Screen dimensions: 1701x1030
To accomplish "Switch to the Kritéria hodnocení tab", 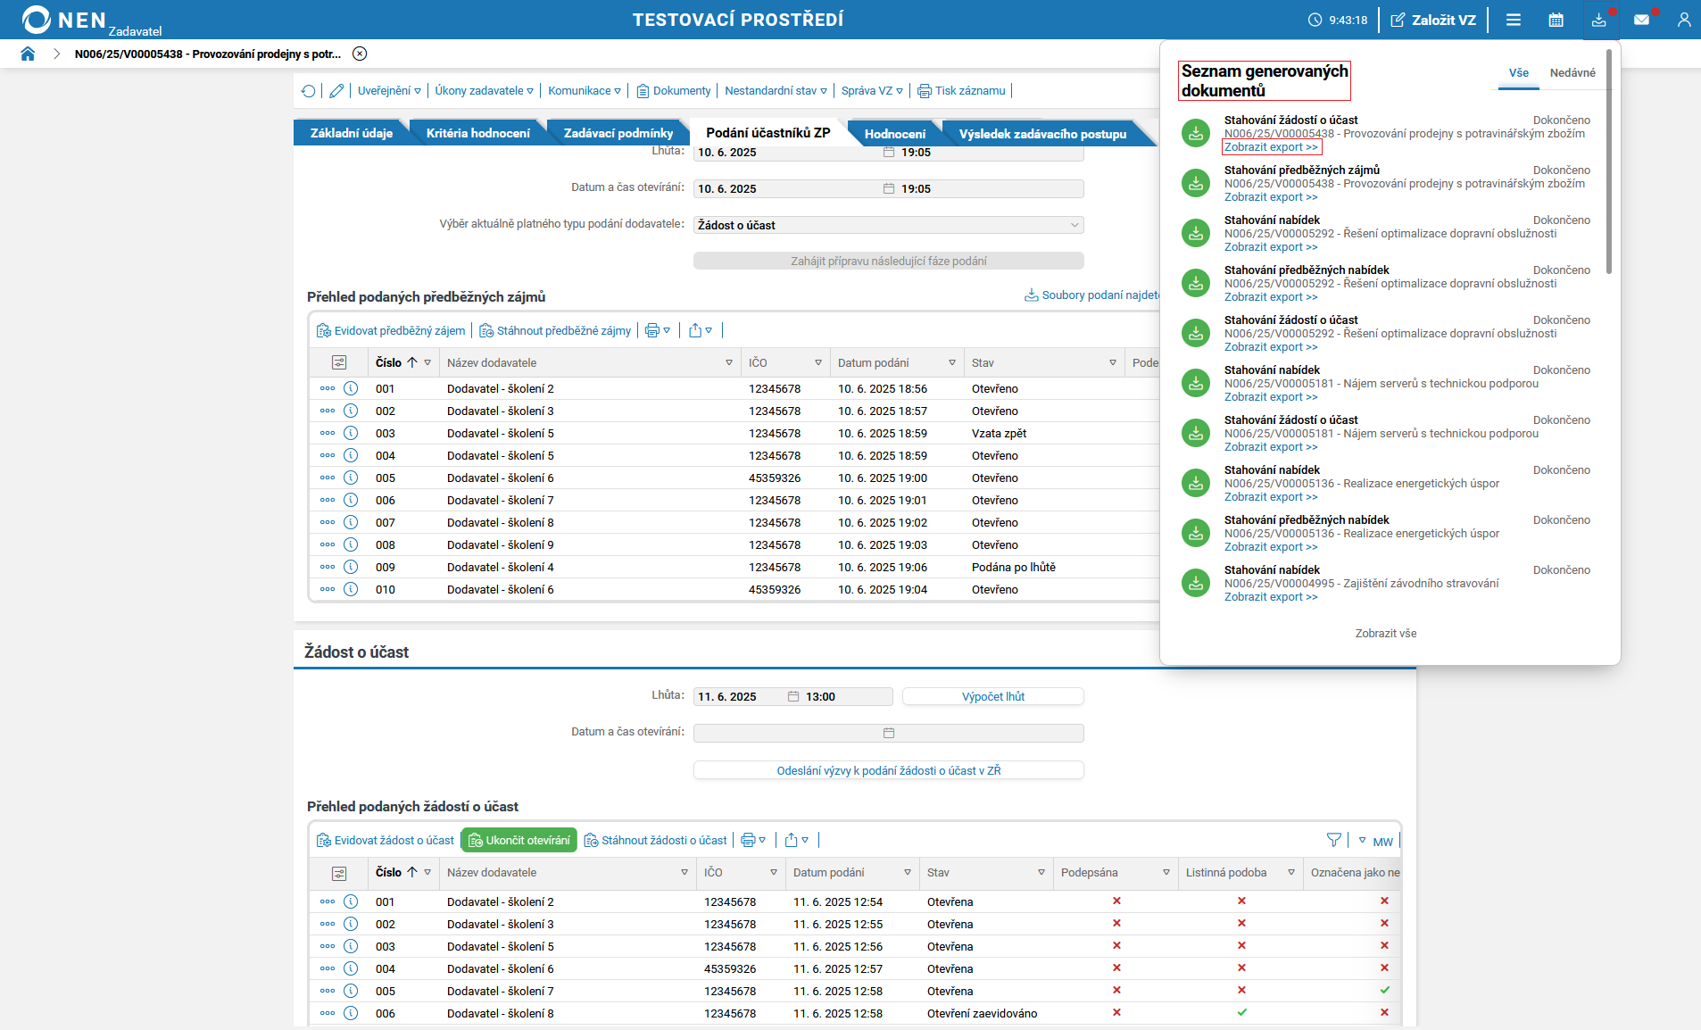I will (x=477, y=133).
